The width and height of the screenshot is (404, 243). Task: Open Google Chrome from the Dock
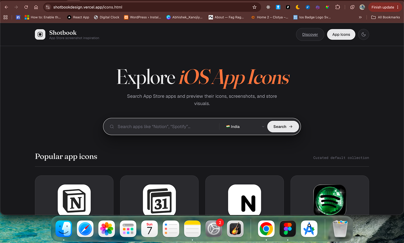(266, 229)
